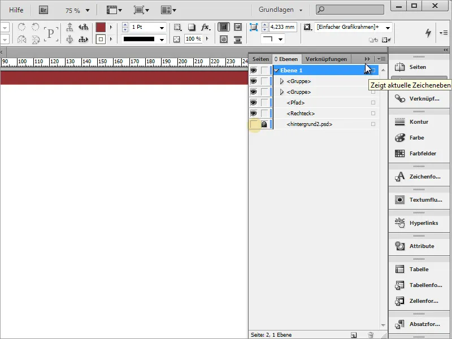Click the corner options frame icon

coord(253,27)
